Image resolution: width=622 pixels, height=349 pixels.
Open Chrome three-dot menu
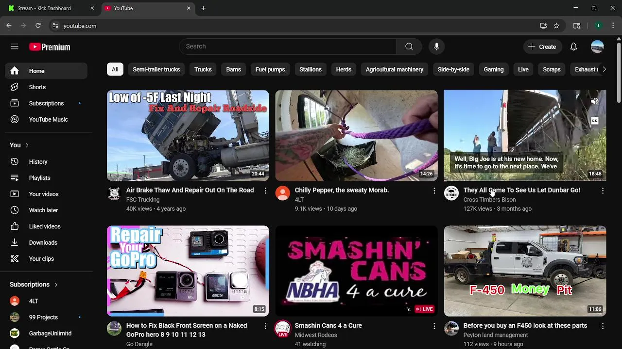point(613,26)
